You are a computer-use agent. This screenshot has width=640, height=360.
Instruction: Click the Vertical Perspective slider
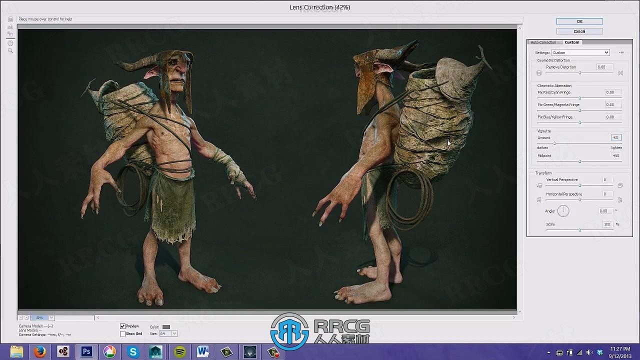pos(579,185)
